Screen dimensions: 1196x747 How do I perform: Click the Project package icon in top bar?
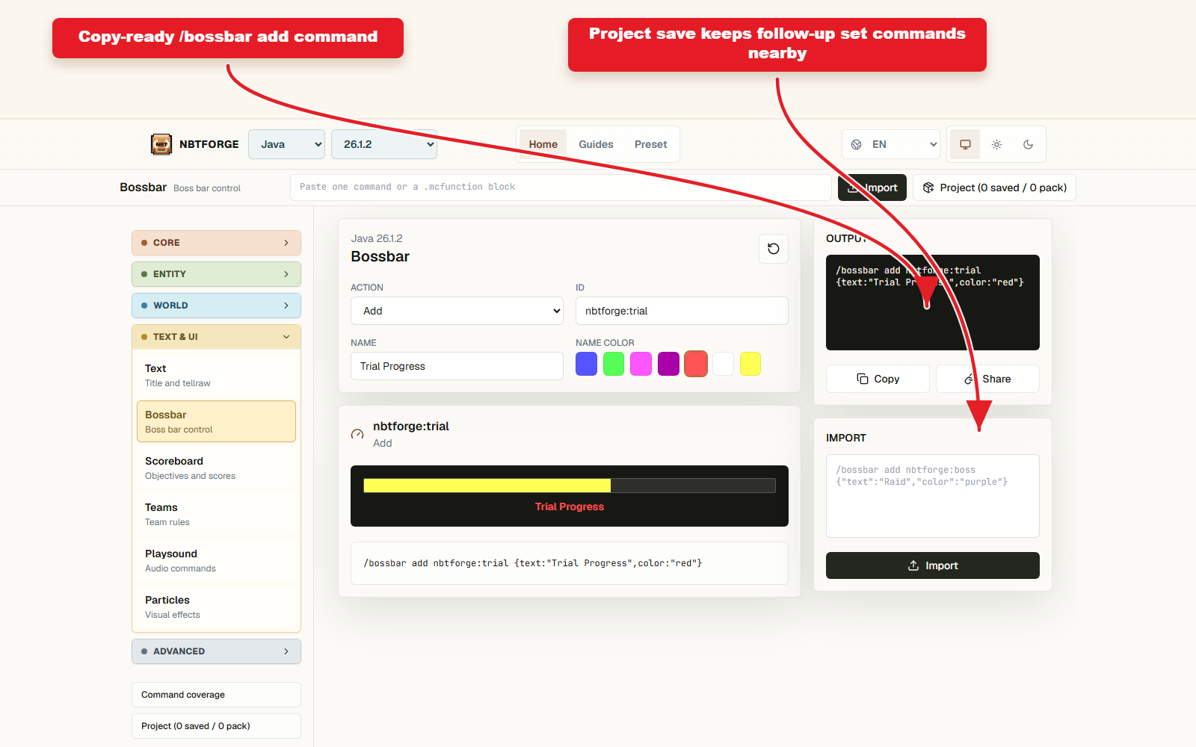click(928, 187)
